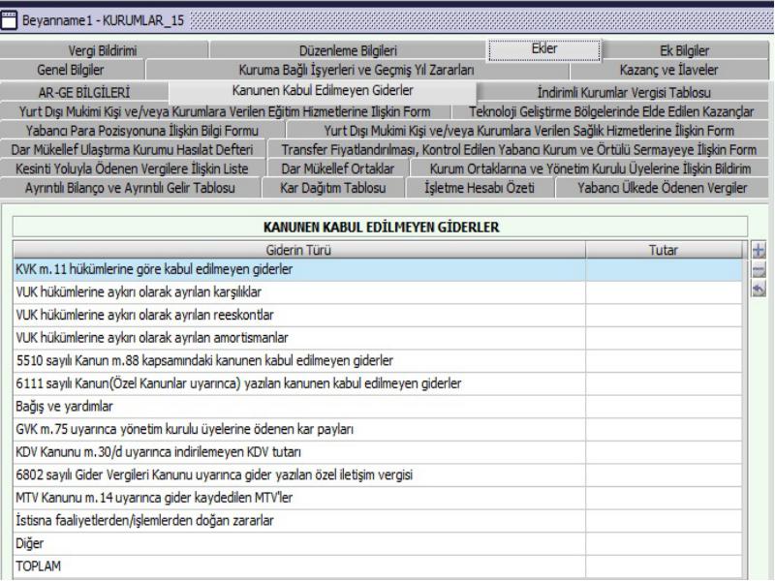Click the add row plus icon
The width and height of the screenshot is (775, 581).
pos(759,251)
